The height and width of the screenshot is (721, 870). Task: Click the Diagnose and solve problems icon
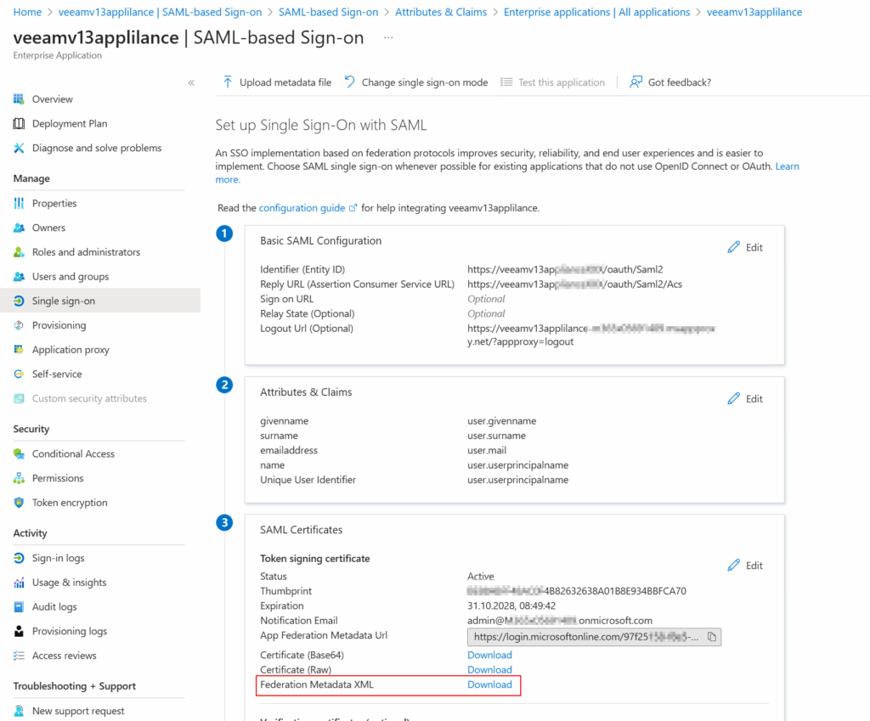(19, 148)
